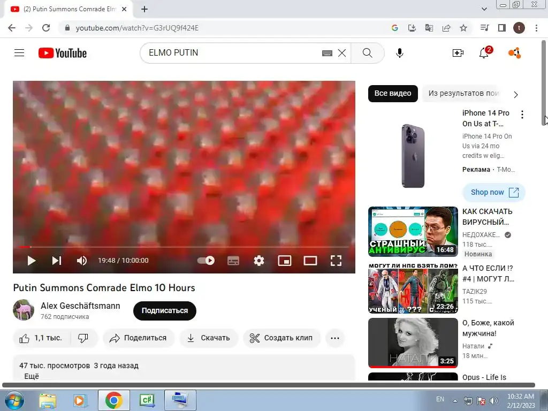Open О, Боже, какой мужчина! title
The width and height of the screenshot is (548, 411).
[x=488, y=328]
